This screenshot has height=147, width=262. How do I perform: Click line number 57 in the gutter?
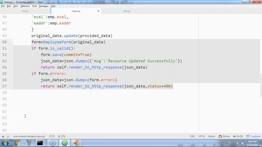coord(5,86)
